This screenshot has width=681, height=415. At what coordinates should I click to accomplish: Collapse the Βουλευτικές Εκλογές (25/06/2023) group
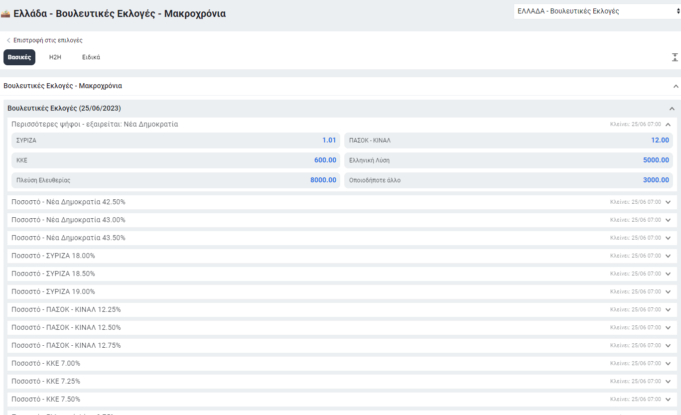672,109
